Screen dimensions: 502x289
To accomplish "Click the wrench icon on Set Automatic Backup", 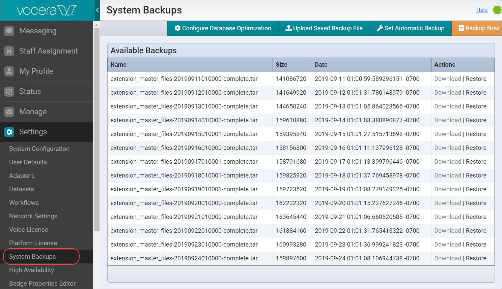I will 380,28.
